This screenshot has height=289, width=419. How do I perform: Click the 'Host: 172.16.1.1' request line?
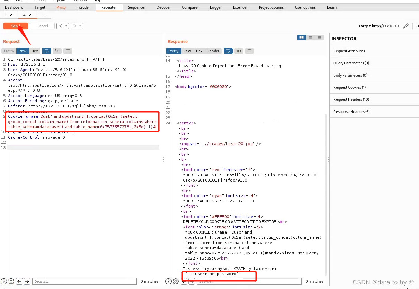point(27,64)
